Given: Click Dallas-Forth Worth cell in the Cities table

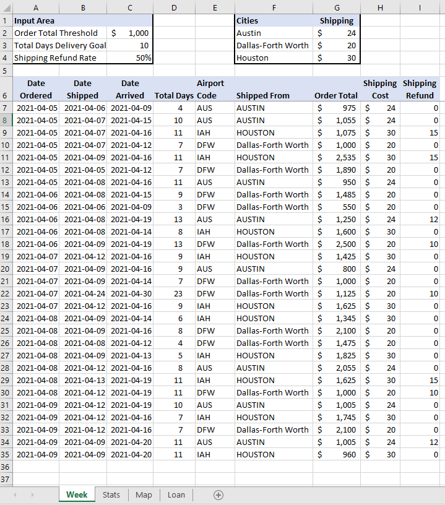Looking at the screenshot, I should [274, 45].
